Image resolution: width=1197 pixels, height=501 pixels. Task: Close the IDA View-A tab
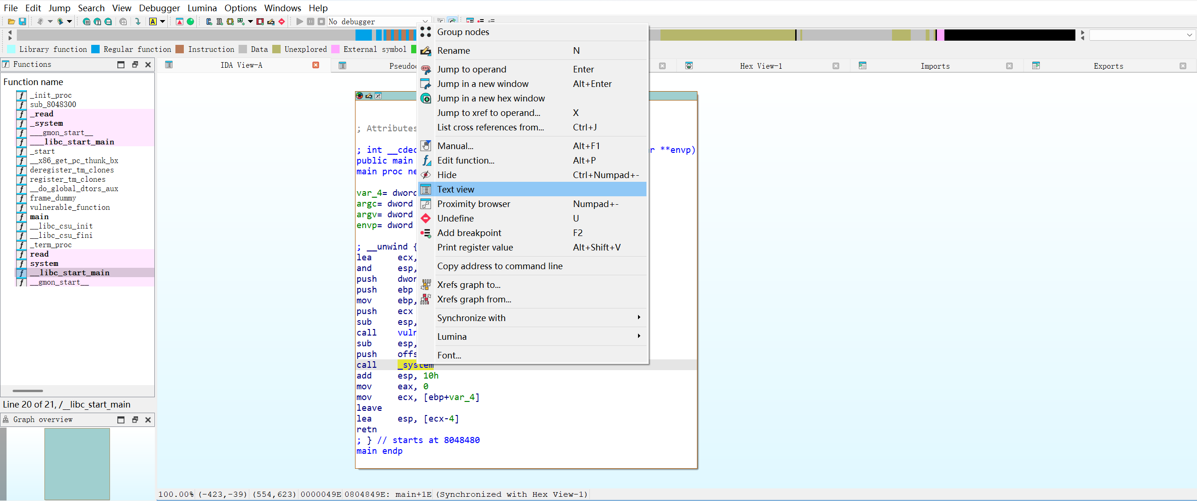tap(316, 65)
